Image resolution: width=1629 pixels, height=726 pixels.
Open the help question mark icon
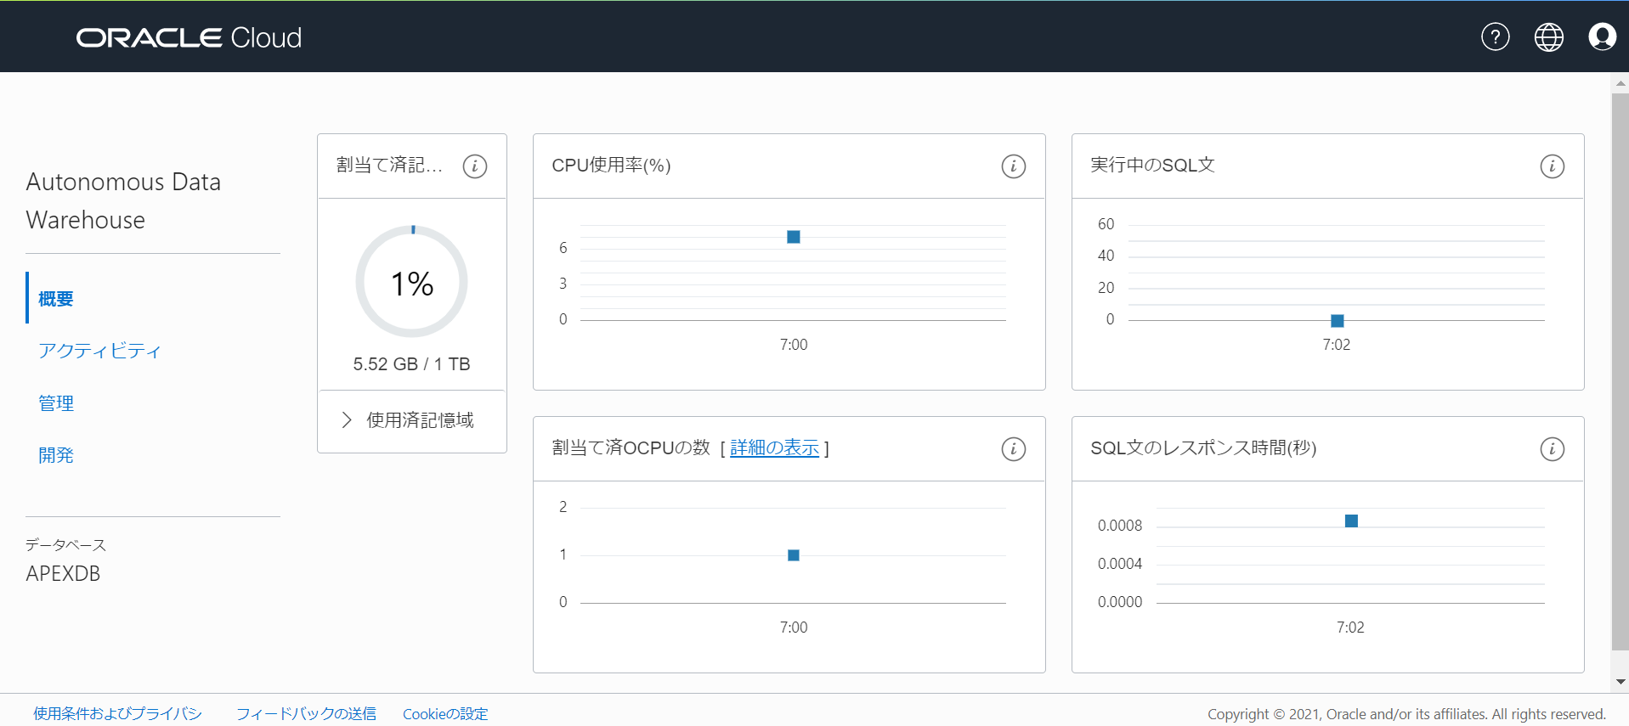point(1495,37)
